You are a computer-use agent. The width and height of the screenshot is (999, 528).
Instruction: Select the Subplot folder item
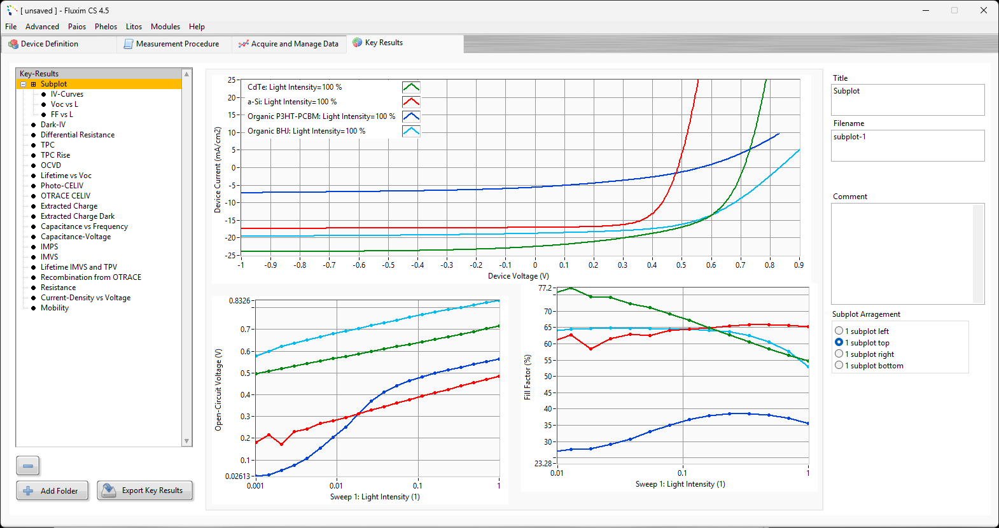click(53, 84)
